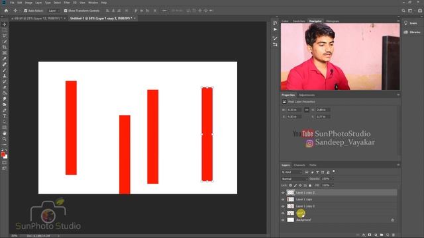Click the add layer mask icon
This screenshot has width=424, height=238.
tap(370, 235)
